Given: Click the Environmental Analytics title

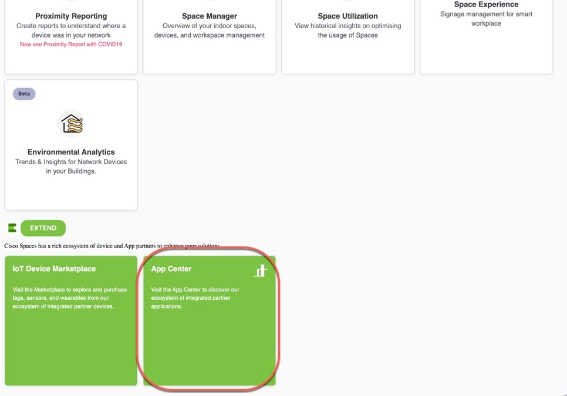Looking at the screenshot, I should 71,152.
